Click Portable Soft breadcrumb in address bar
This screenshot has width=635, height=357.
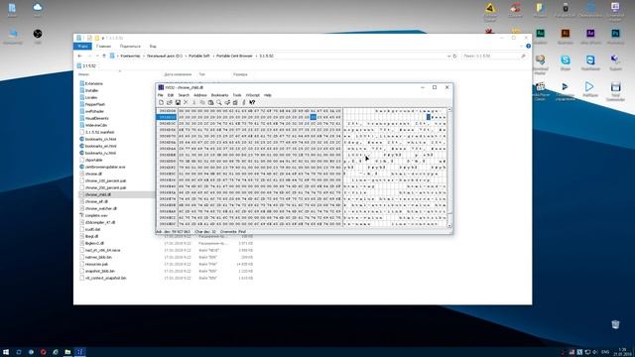tap(199, 56)
